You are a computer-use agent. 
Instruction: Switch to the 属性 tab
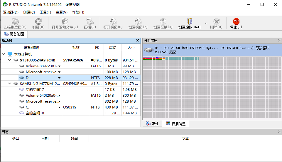[x=152, y=123]
